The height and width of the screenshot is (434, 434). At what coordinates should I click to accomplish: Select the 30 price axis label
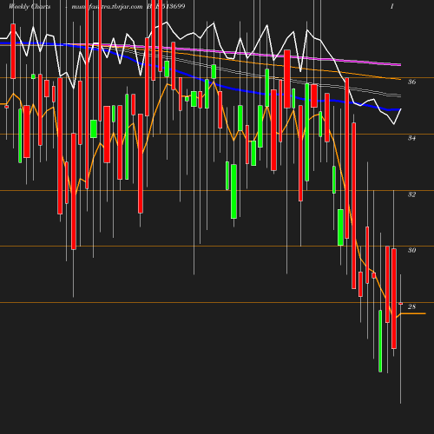point(411,250)
